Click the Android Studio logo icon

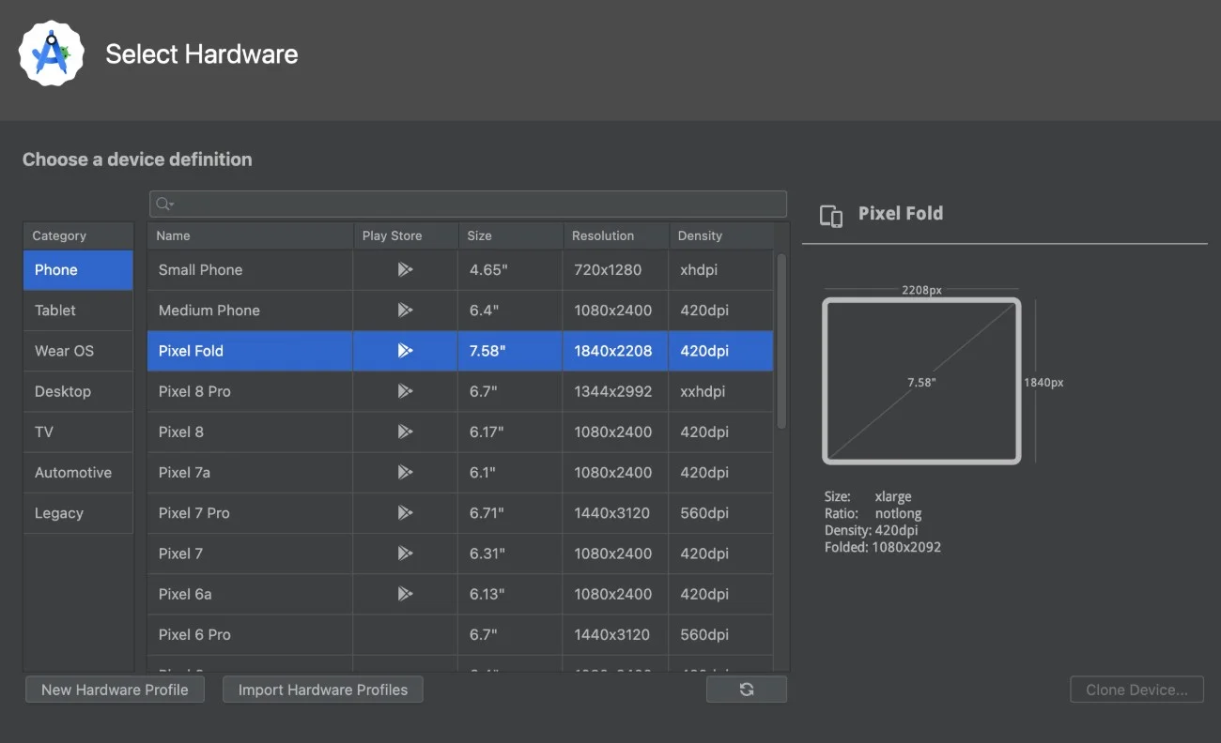pos(51,53)
